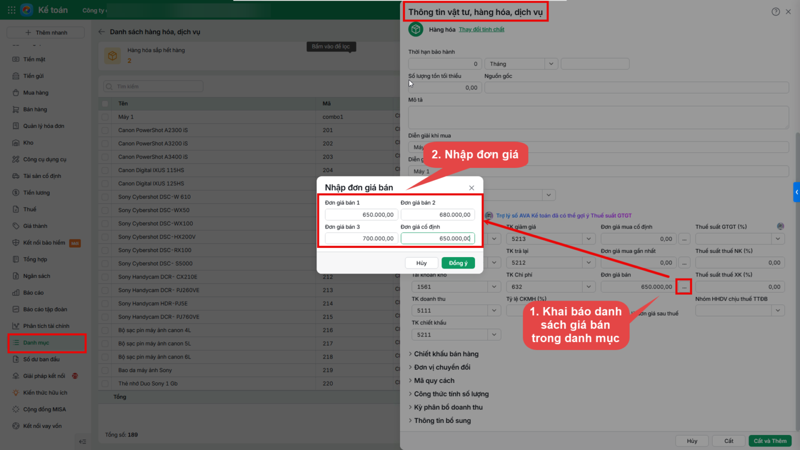
Task: Click the Giá thành tag icon
Action: 15,226
